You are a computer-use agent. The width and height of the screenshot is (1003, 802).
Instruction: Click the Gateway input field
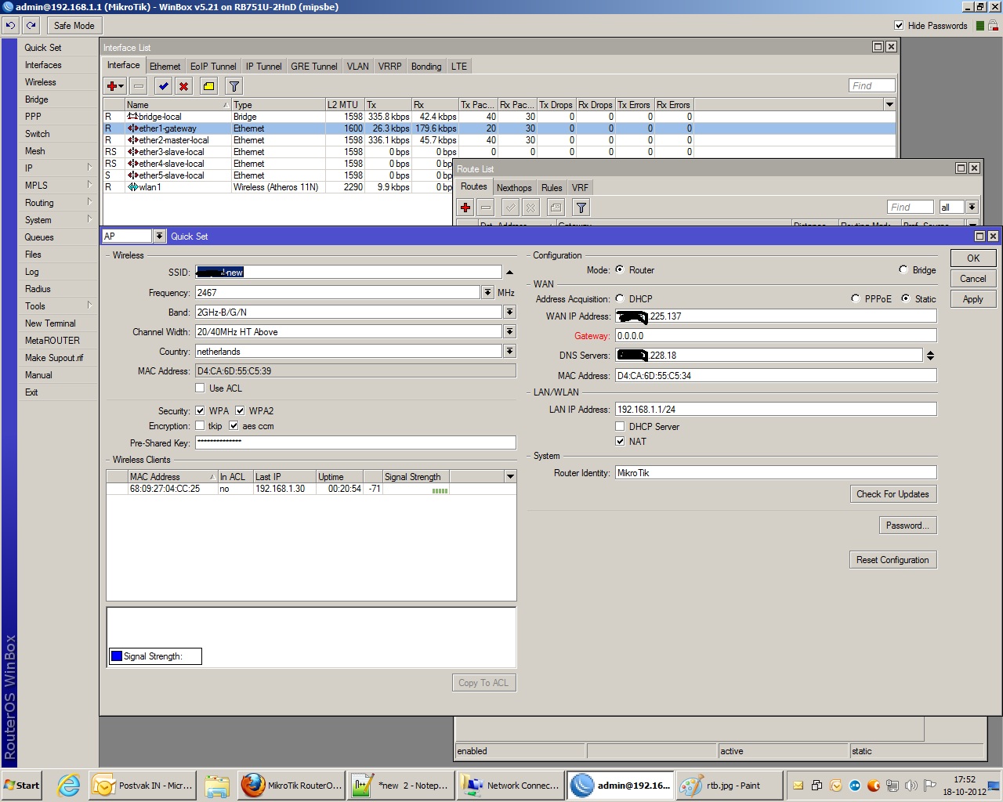pyautogui.click(x=776, y=335)
